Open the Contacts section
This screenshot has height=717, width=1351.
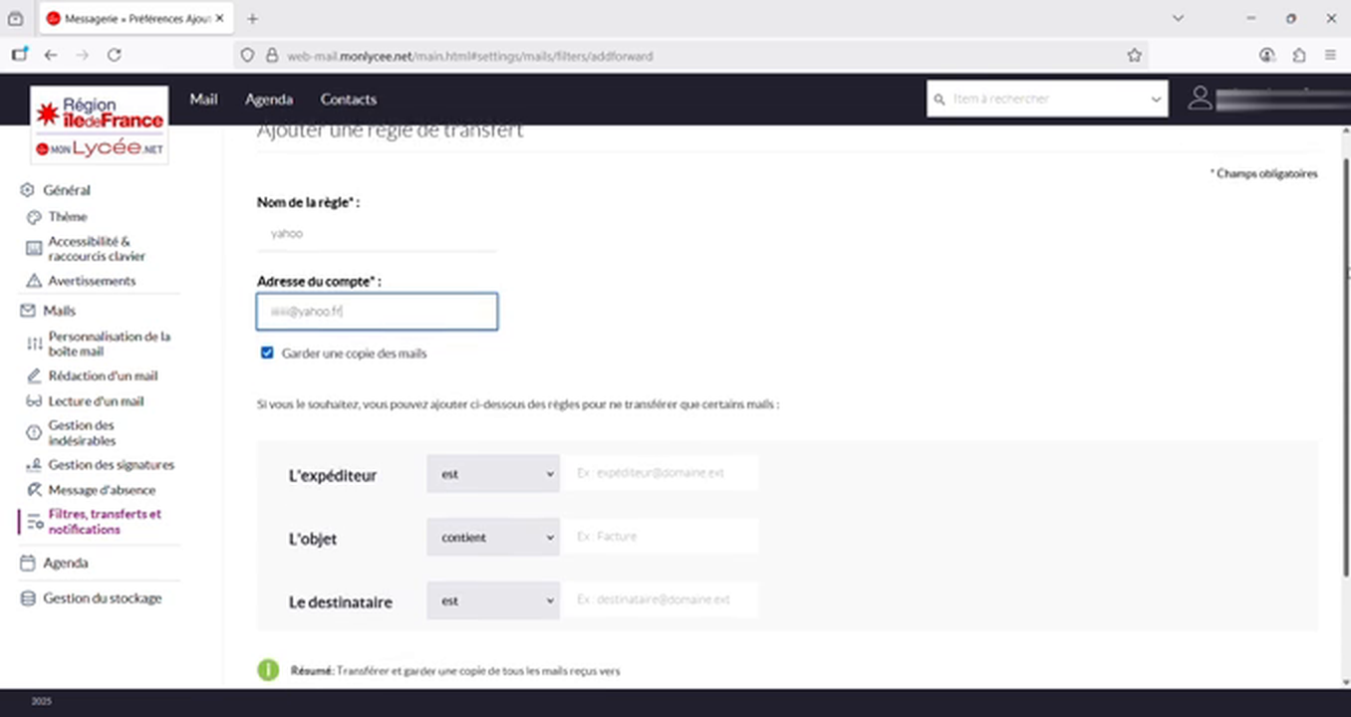[x=348, y=100]
